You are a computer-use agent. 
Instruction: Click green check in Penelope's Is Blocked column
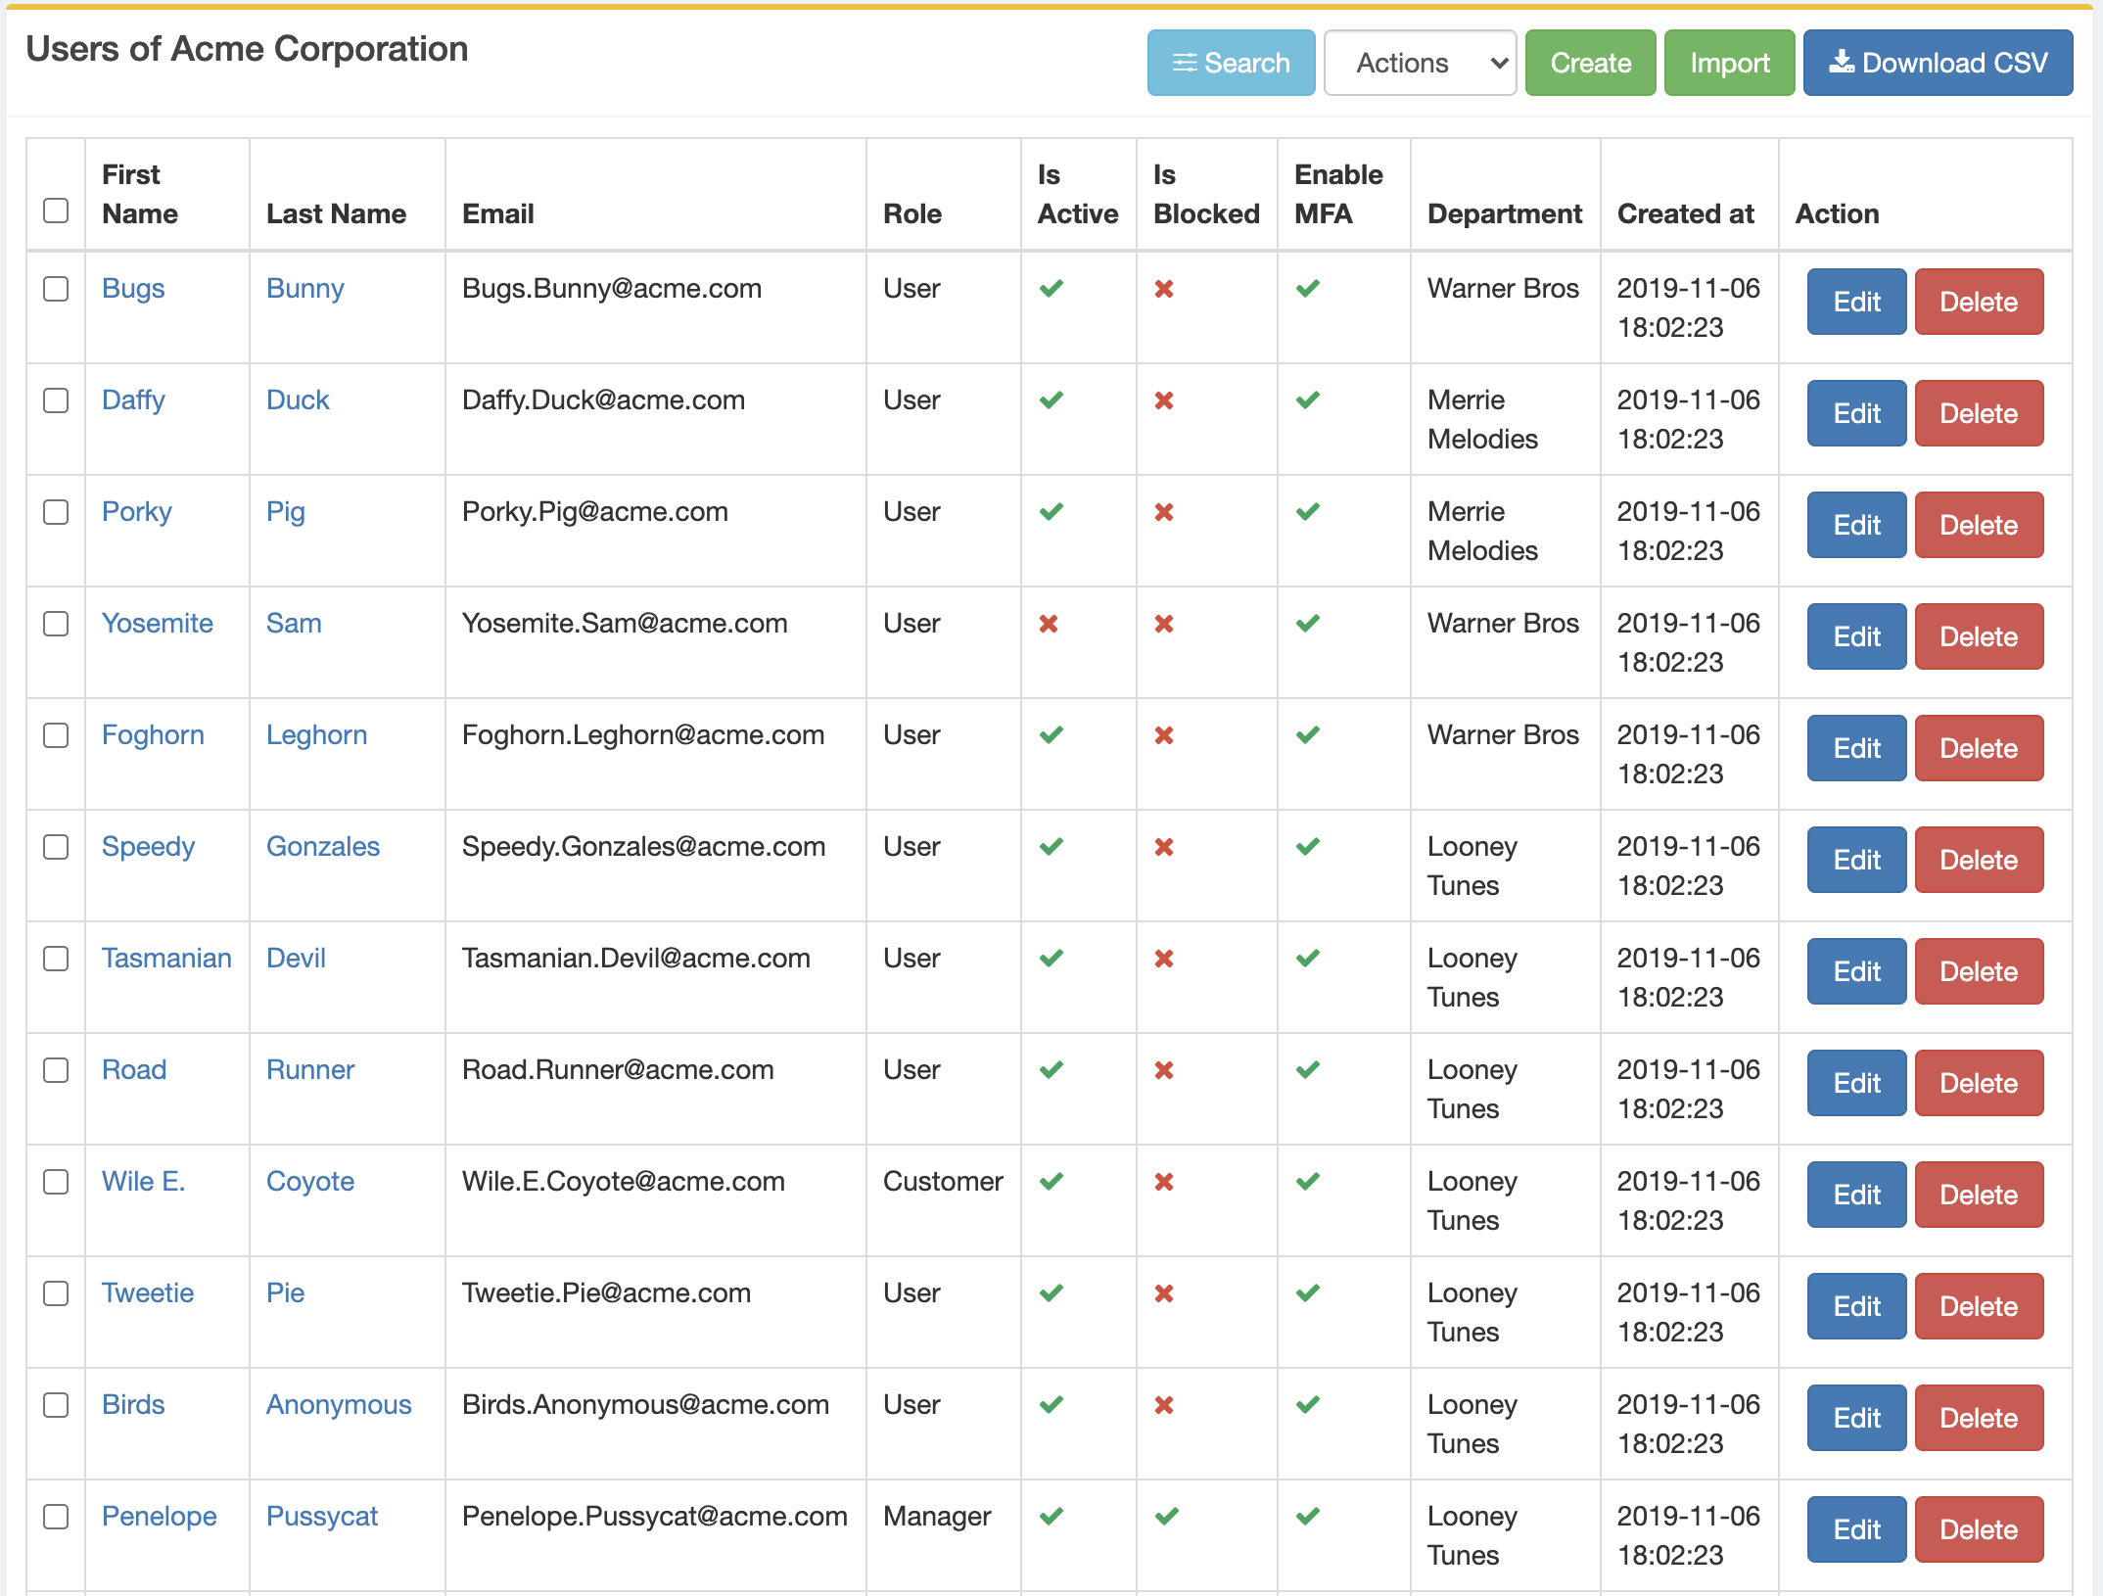click(1166, 1517)
